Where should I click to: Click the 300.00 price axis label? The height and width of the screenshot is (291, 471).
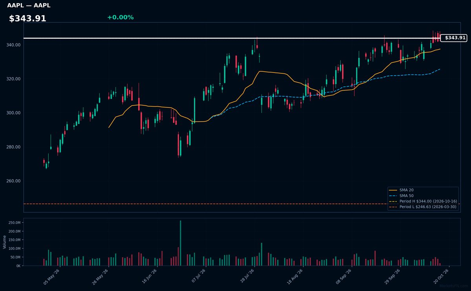tap(13, 113)
